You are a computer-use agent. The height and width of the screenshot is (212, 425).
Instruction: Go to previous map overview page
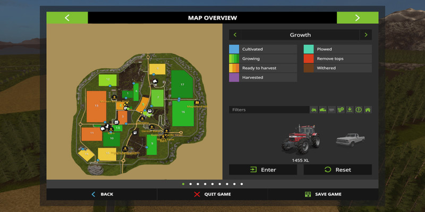pos(67,17)
